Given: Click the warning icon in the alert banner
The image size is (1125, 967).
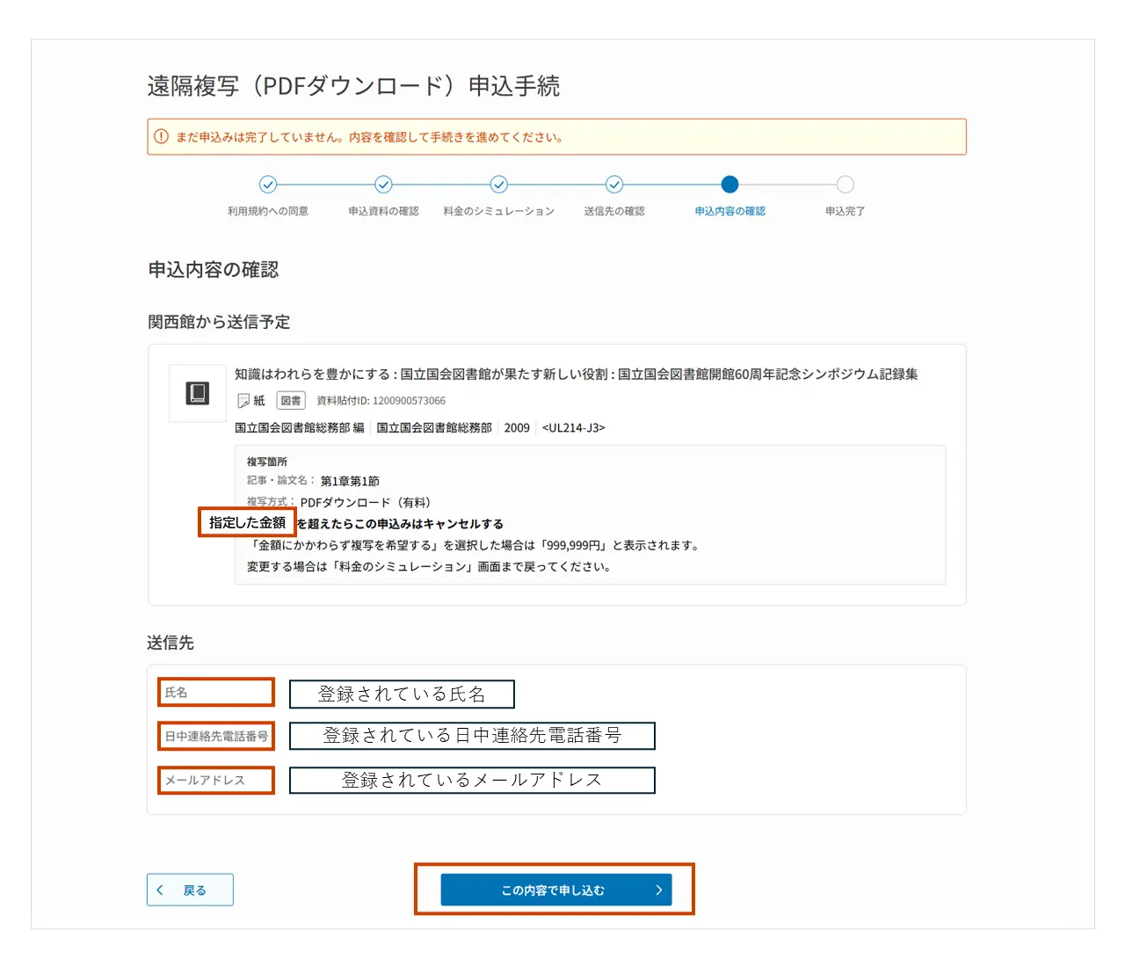Looking at the screenshot, I should click(161, 136).
